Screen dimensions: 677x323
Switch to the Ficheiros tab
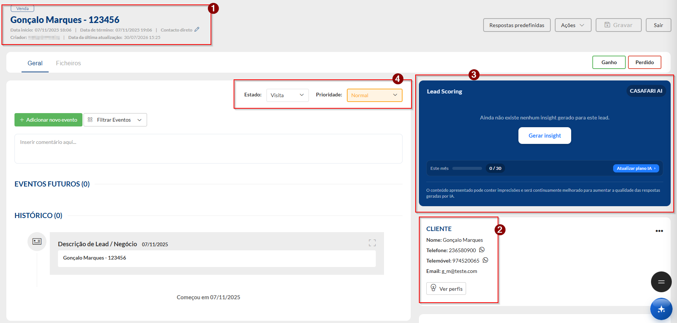tap(68, 63)
